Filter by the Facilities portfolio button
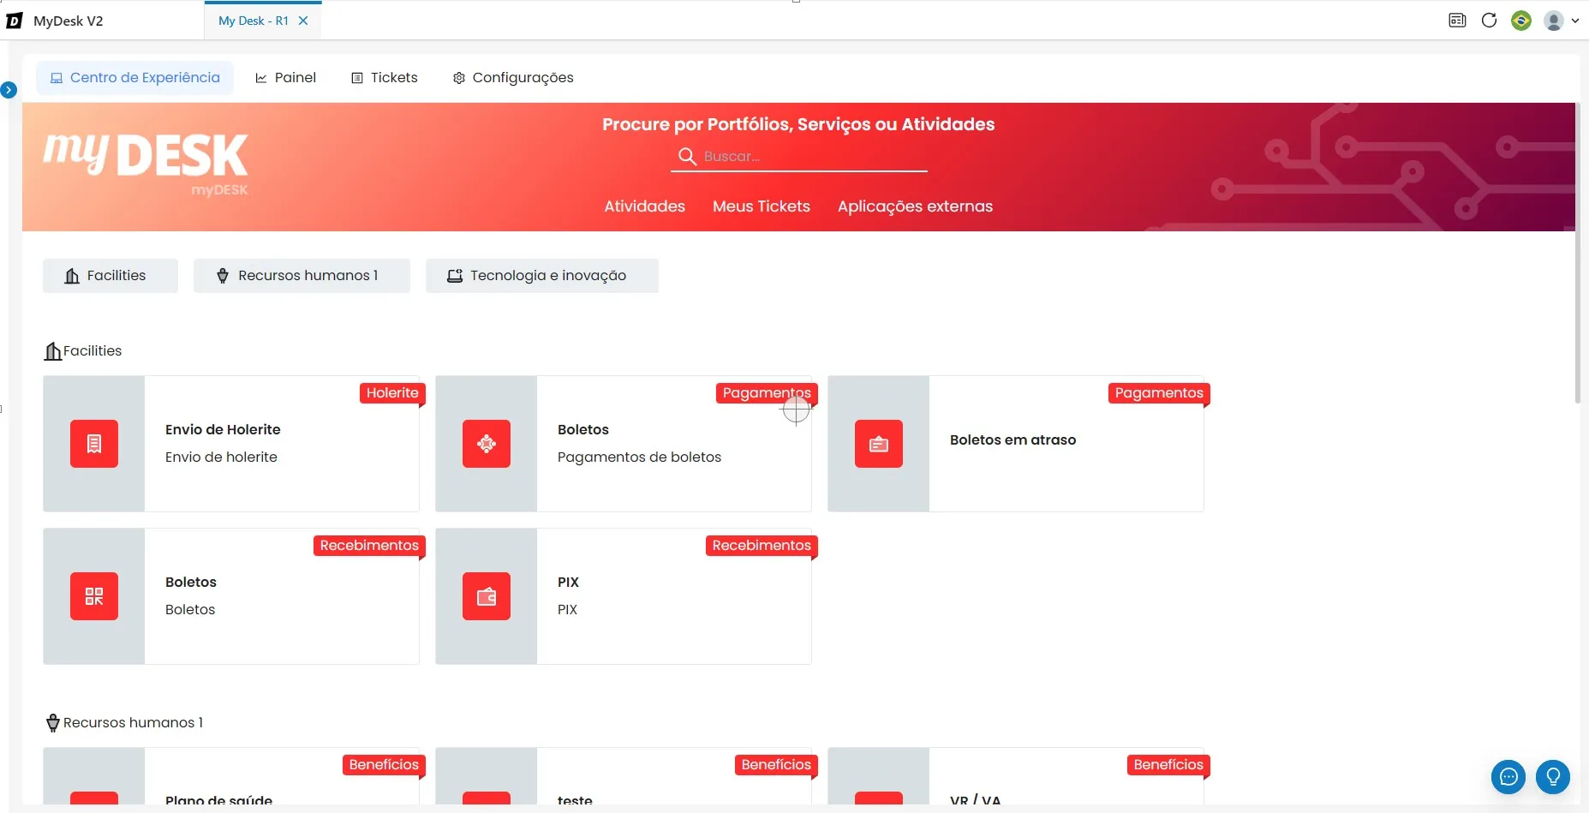This screenshot has width=1589, height=813. tap(111, 276)
